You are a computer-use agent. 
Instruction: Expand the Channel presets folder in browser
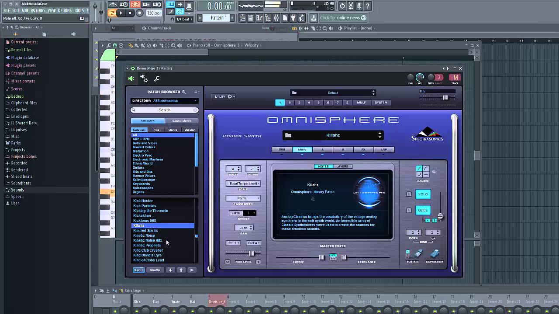pyautogui.click(x=25, y=73)
